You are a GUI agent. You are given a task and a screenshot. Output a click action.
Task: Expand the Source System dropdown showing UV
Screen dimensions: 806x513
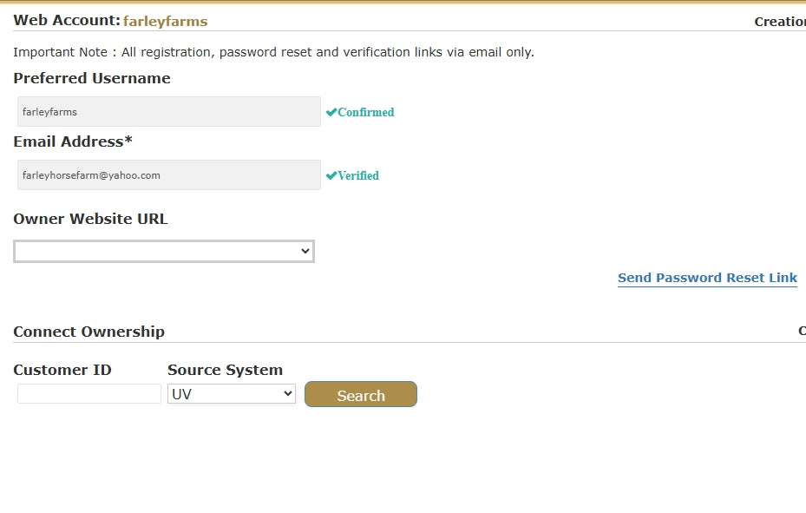click(232, 394)
